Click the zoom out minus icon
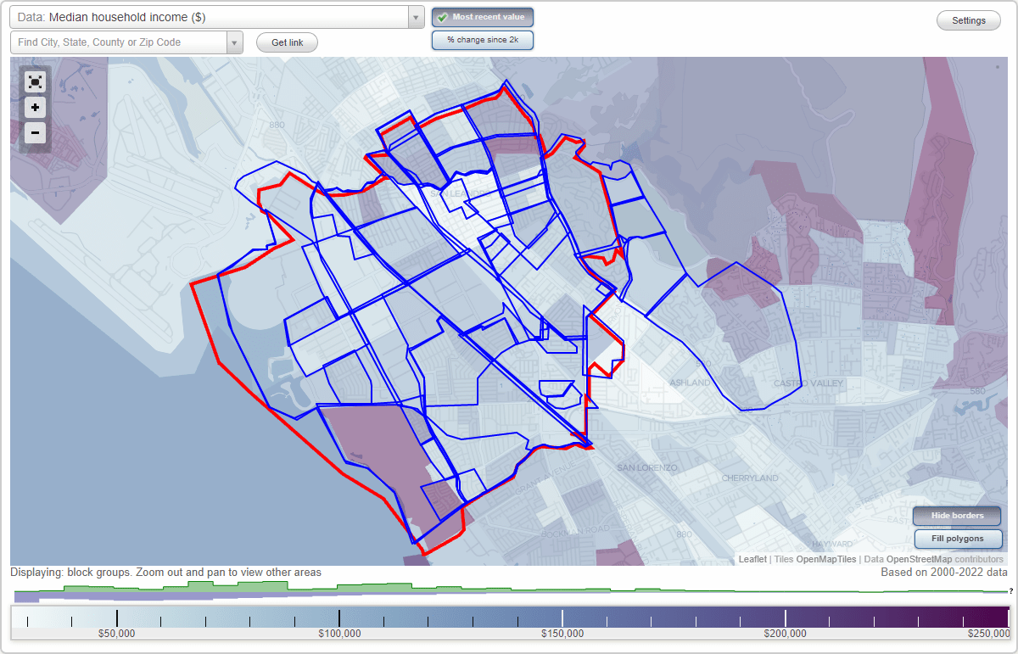 (35, 133)
